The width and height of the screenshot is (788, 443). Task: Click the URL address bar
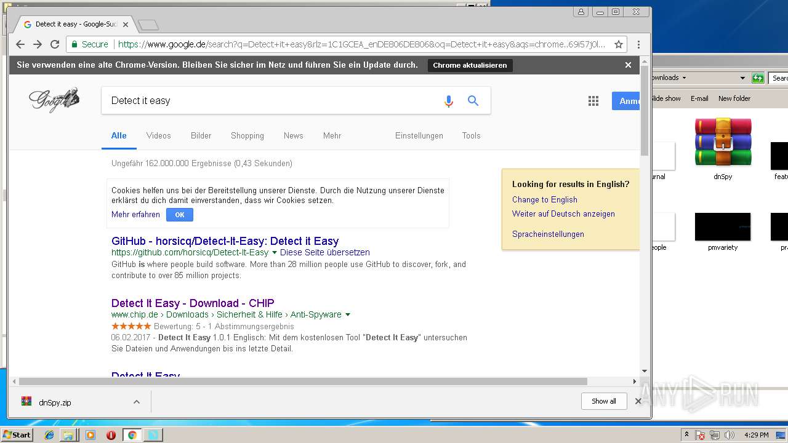coord(362,44)
